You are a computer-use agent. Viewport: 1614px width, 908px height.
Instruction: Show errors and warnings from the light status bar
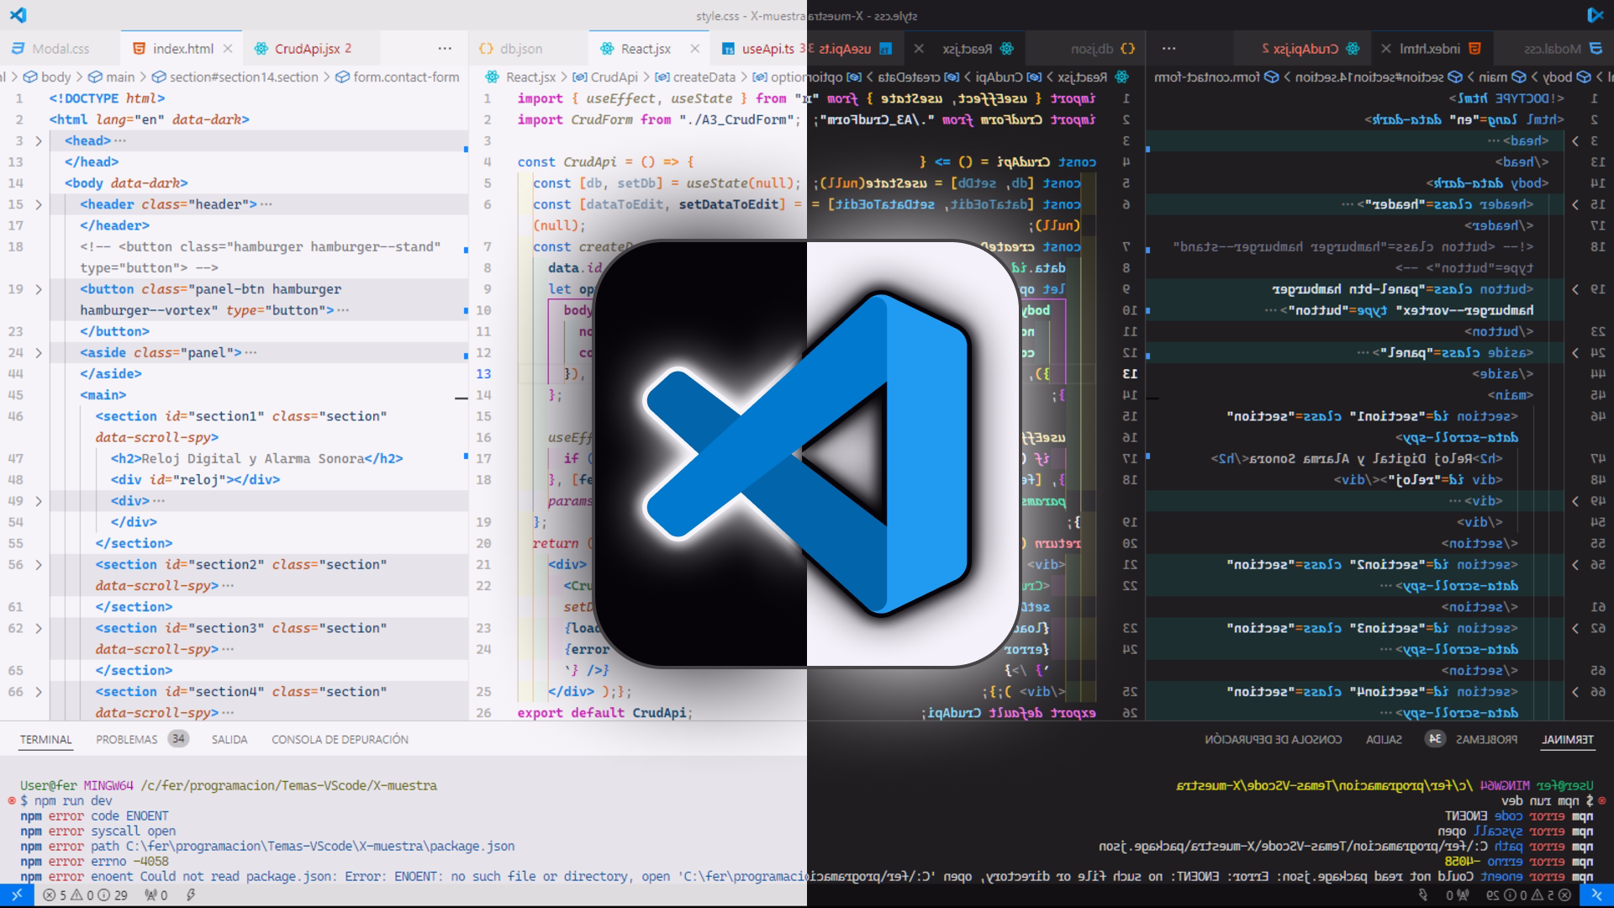click(85, 895)
